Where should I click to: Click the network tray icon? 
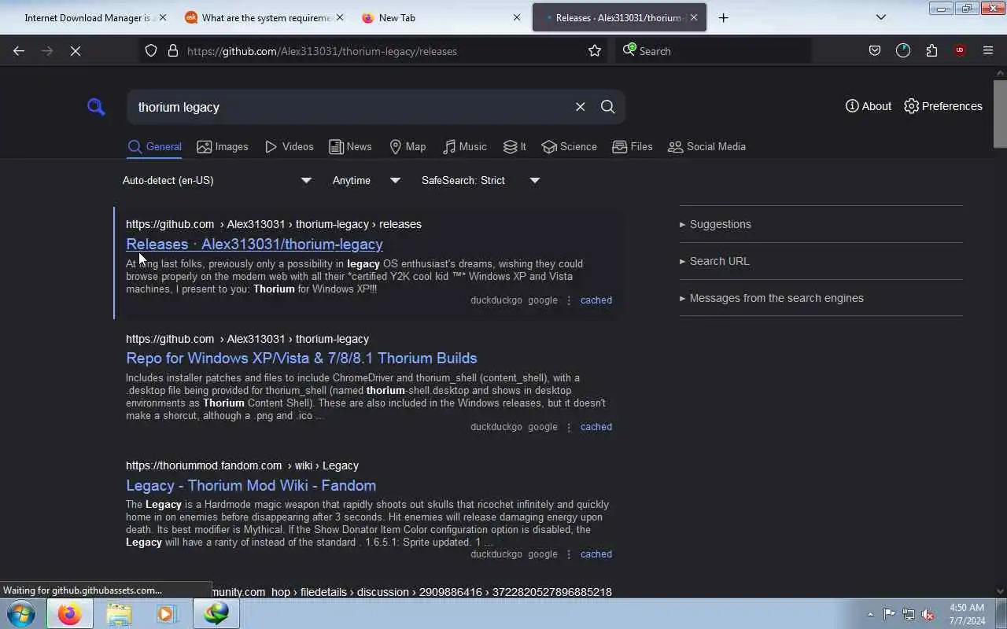pos(909,615)
